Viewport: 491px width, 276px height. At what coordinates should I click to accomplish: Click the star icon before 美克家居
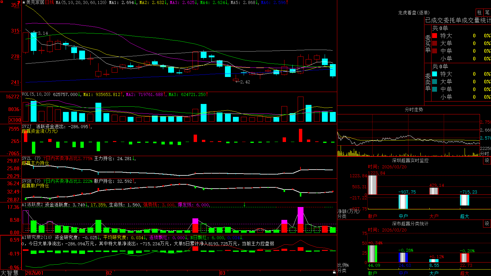click(24, 2)
